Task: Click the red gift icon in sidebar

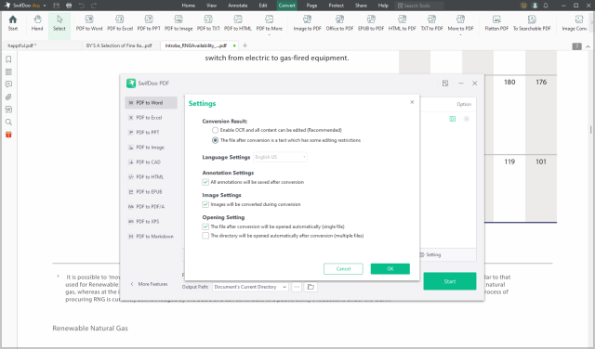Action: (8, 135)
